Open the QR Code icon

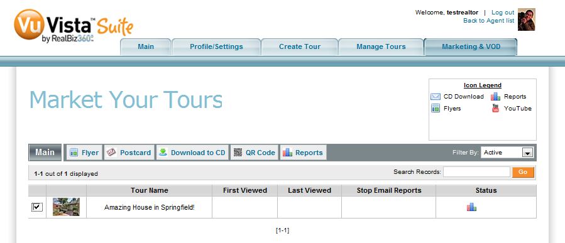(x=238, y=153)
